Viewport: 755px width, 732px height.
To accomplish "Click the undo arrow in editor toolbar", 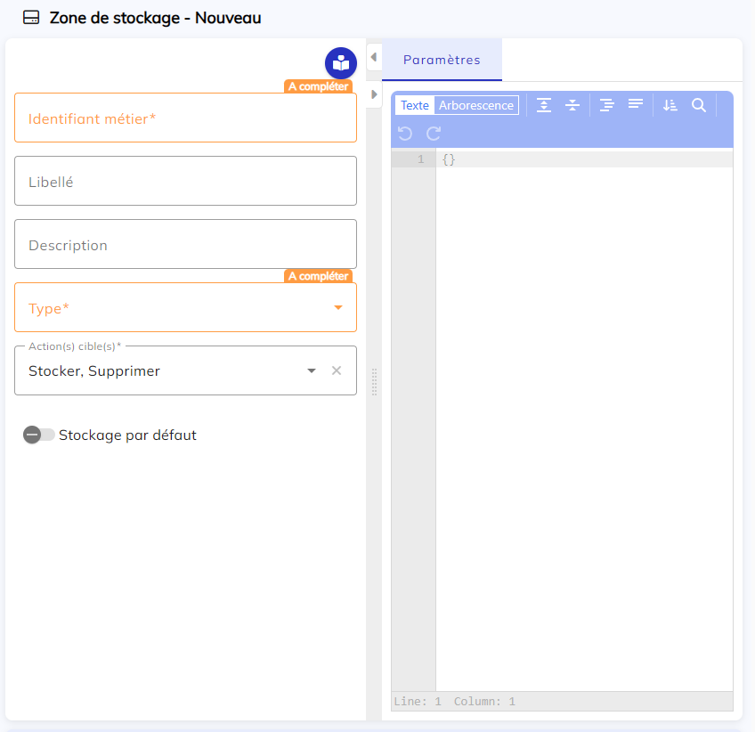I will [x=405, y=134].
